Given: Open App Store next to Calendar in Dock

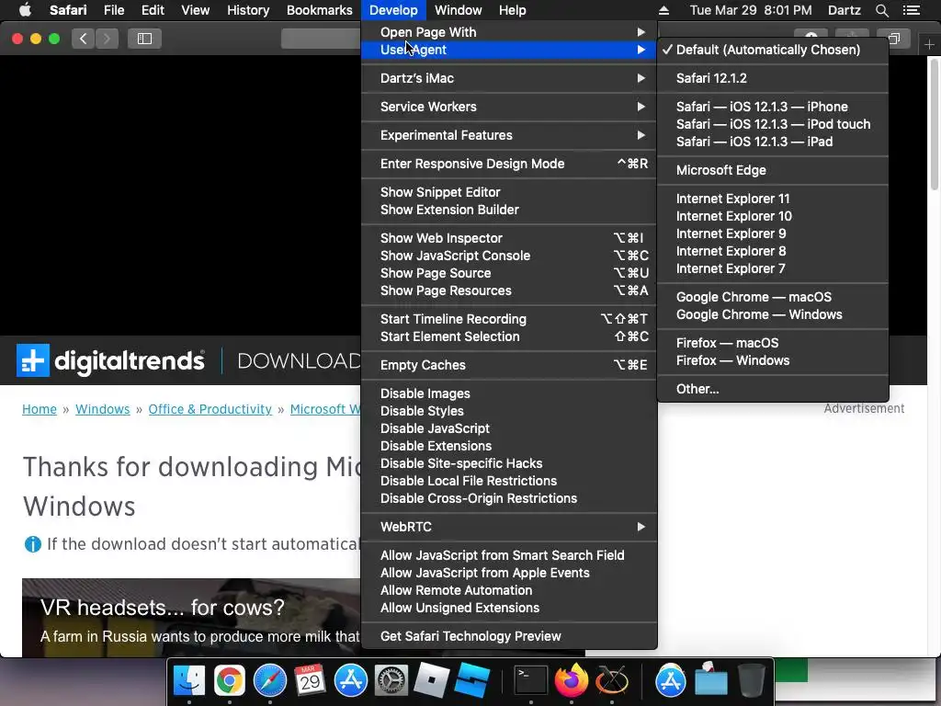Looking at the screenshot, I should pyautogui.click(x=350, y=681).
